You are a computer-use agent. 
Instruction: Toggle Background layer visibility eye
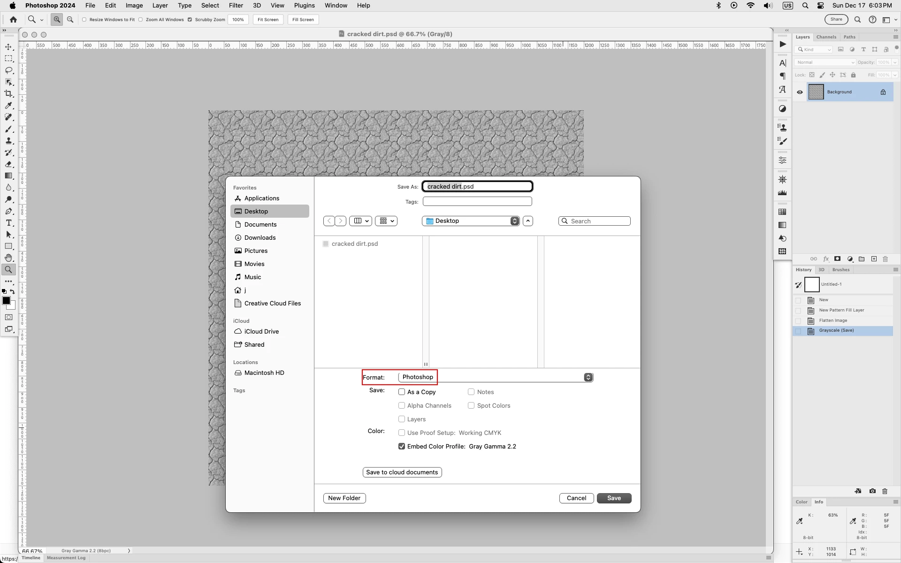pos(800,92)
